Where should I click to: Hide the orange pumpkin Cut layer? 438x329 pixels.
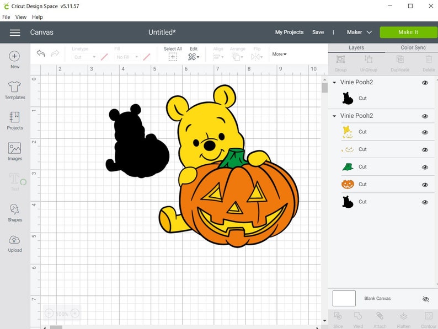[x=425, y=185]
